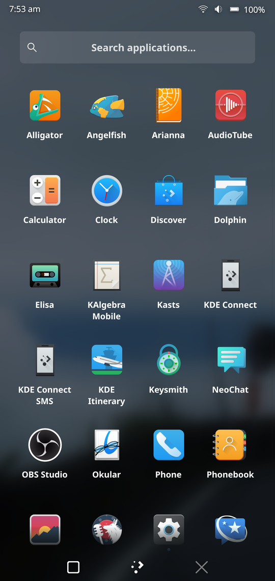
Task: Open the Arianna ebook reader
Action: point(169,105)
